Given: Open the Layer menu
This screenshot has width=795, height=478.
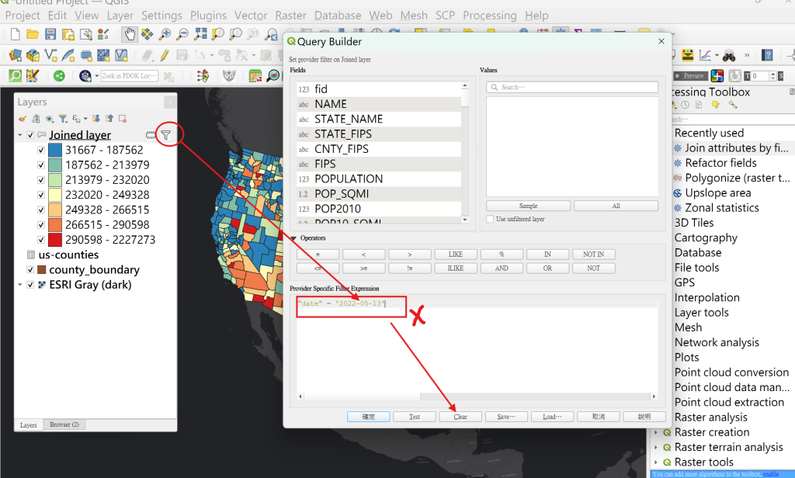Looking at the screenshot, I should pos(120,16).
